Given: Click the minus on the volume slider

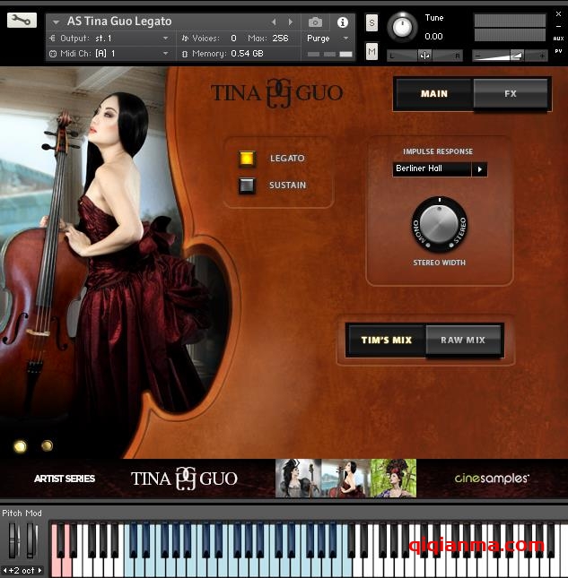Looking at the screenshot, I should [477, 56].
